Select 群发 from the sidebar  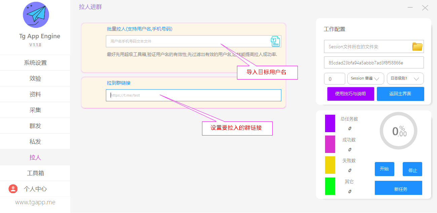coord(35,126)
